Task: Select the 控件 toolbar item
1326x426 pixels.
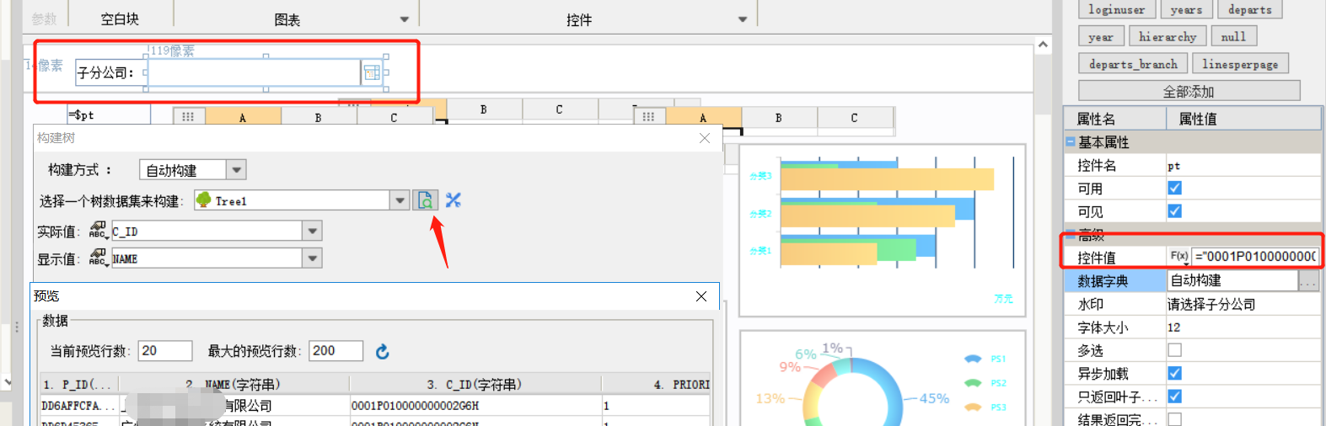Action: (579, 19)
